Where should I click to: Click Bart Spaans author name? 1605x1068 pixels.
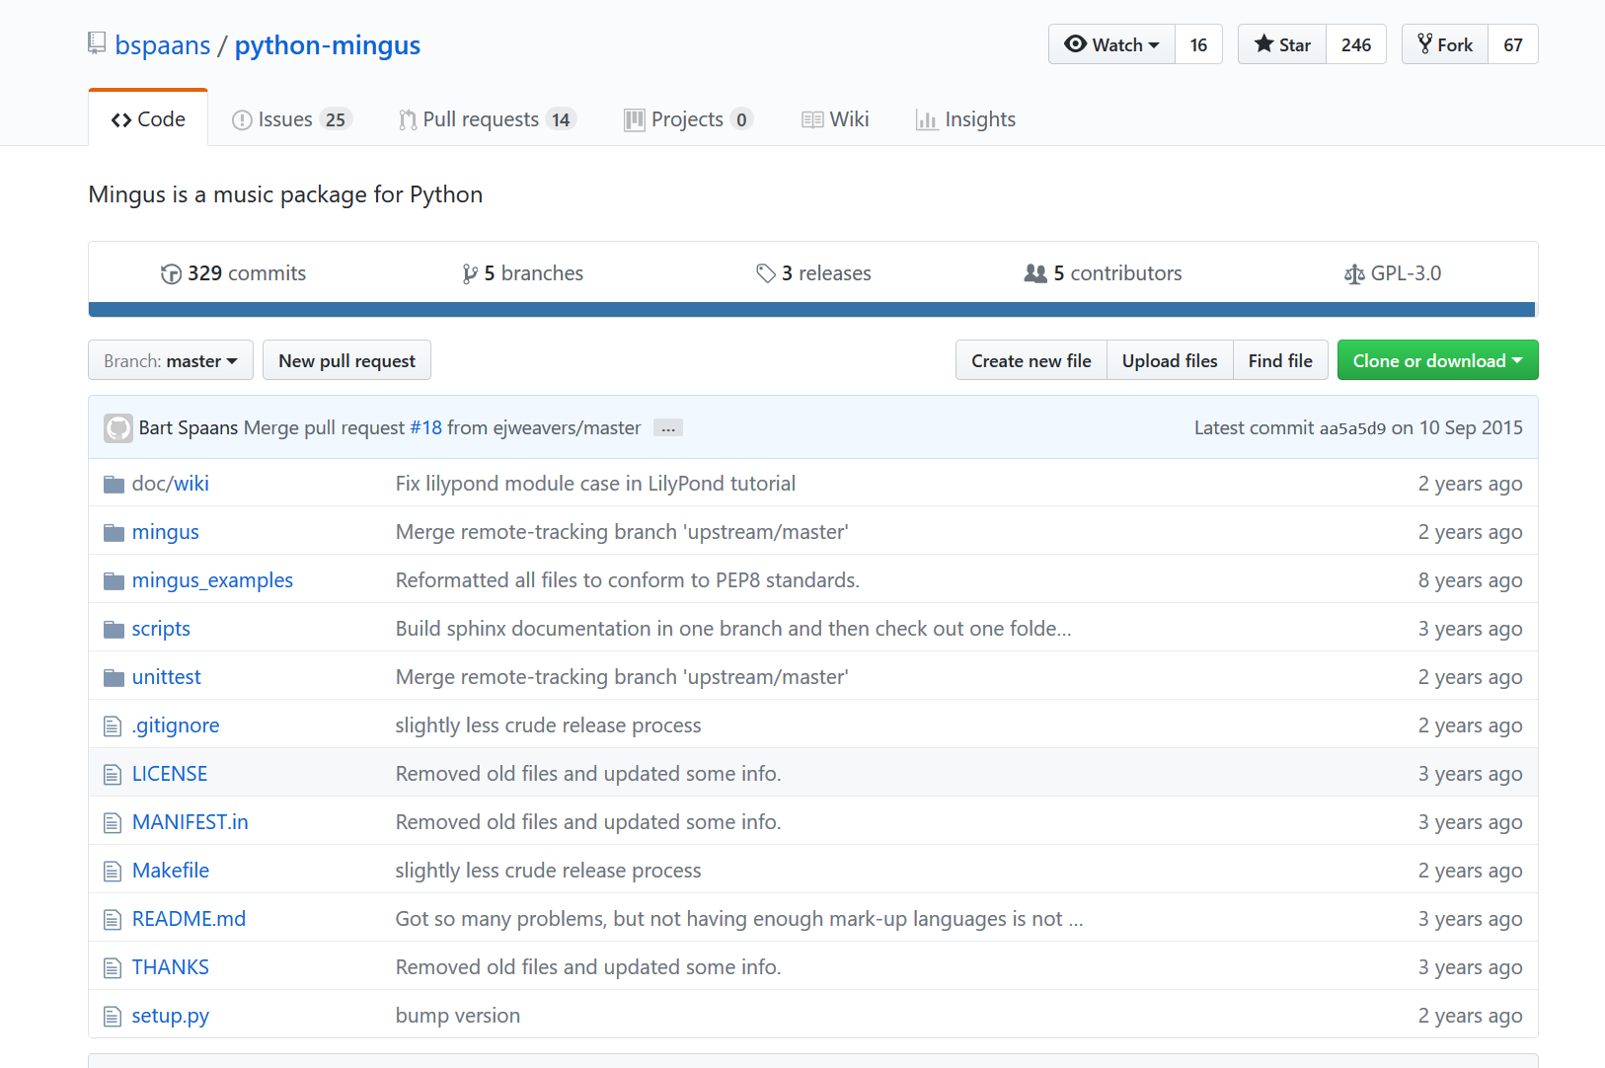pyautogui.click(x=189, y=428)
